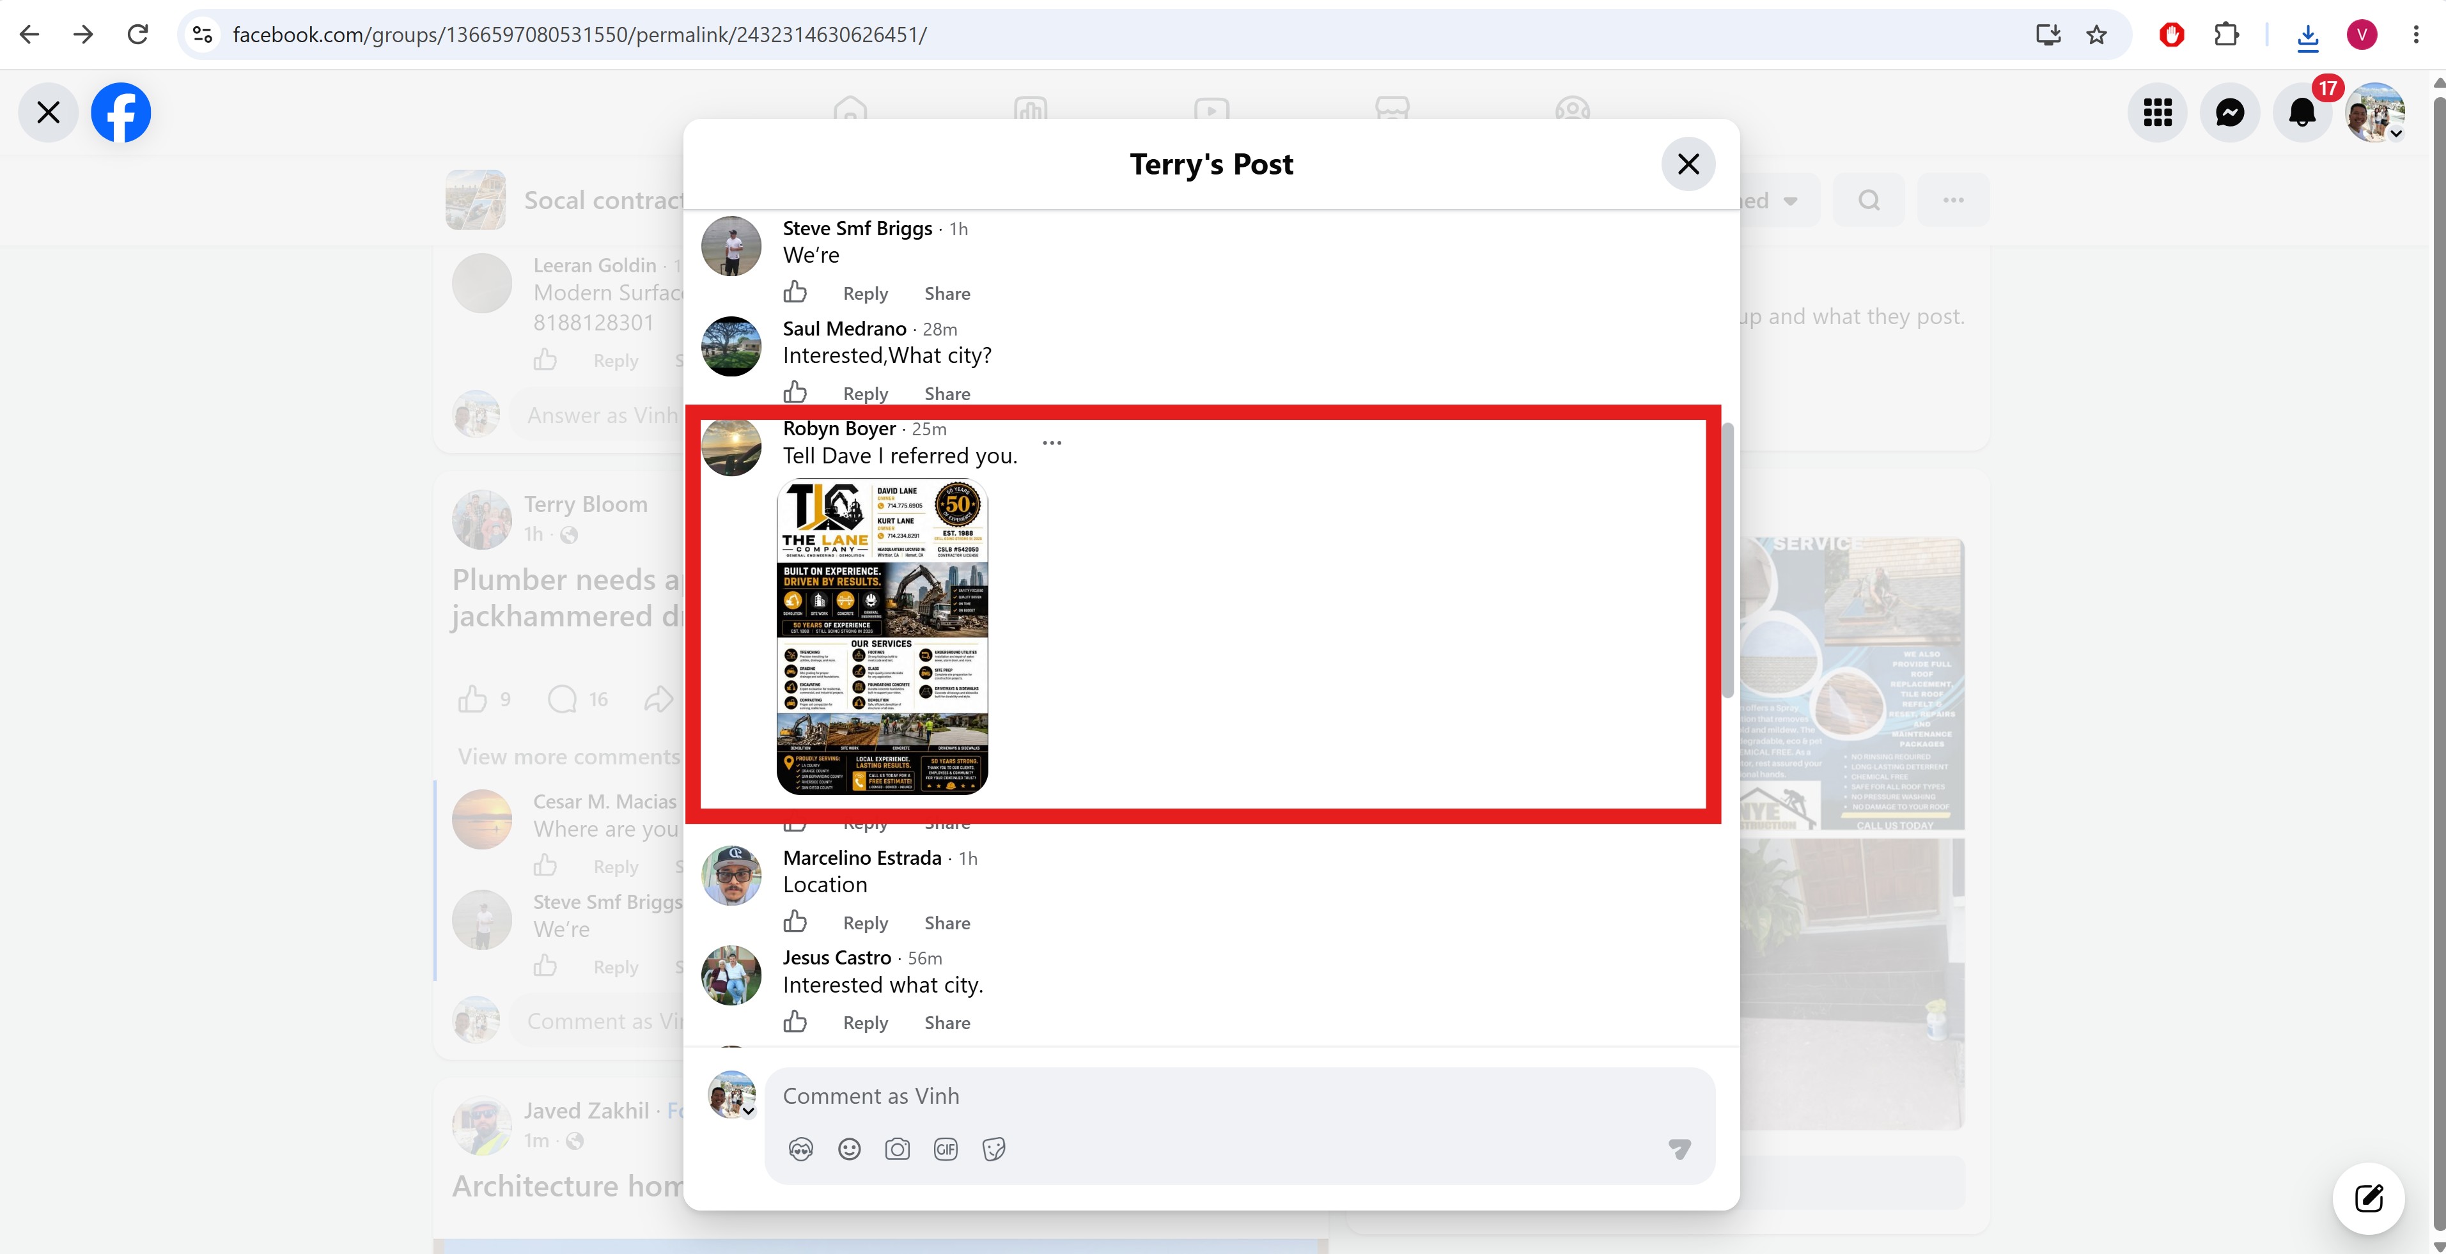Like Steve Smf Briggs's comment in Terry's Post dialog
Viewport: 2446px width, 1254px height.
[796, 292]
